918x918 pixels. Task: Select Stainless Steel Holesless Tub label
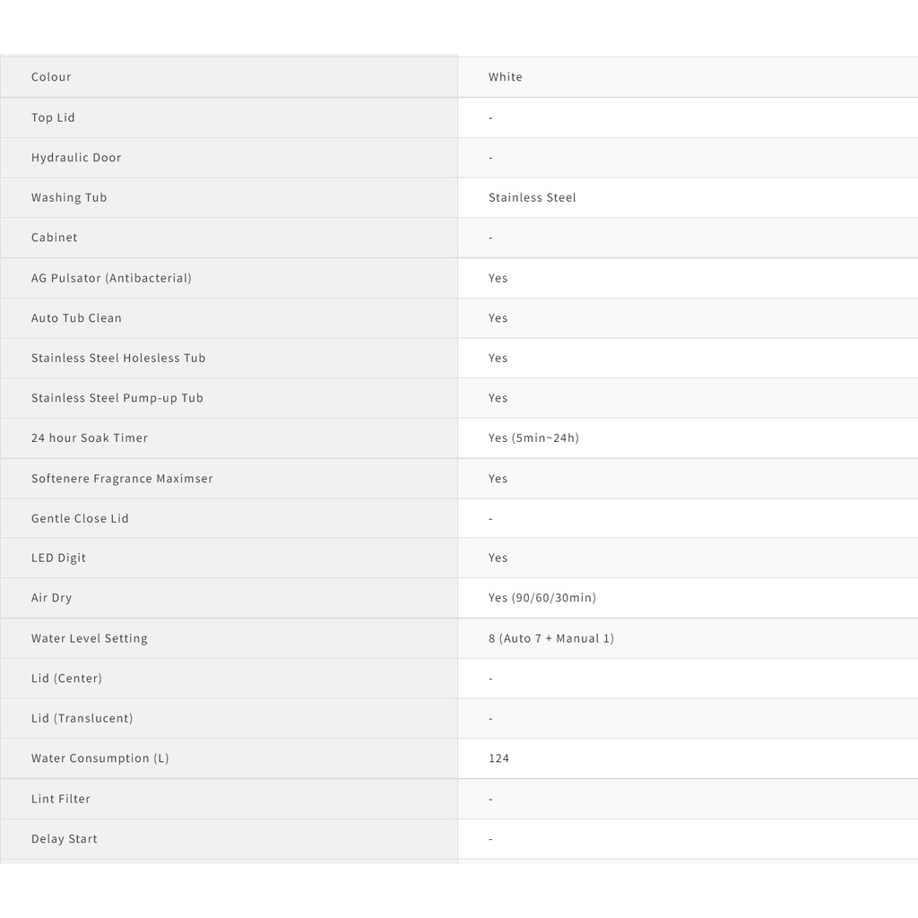pyautogui.click(x=118, y=358)
